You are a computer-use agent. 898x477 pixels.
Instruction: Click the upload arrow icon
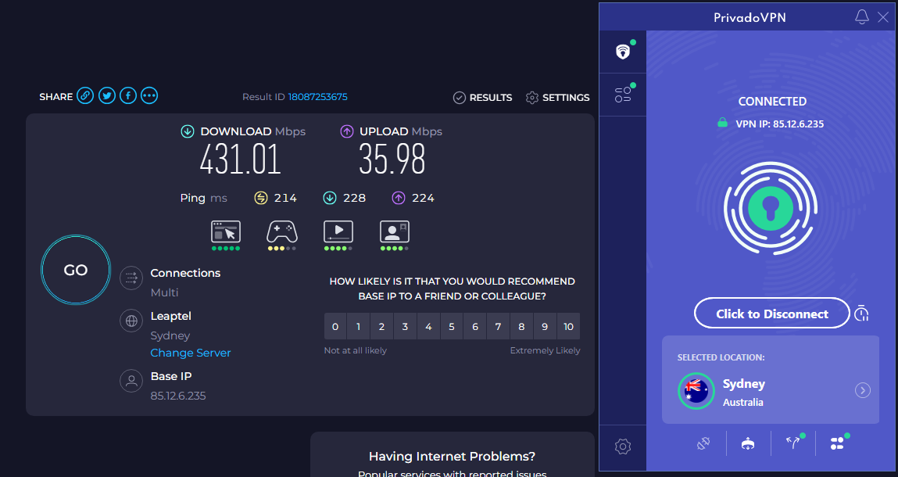pos(346,131)
